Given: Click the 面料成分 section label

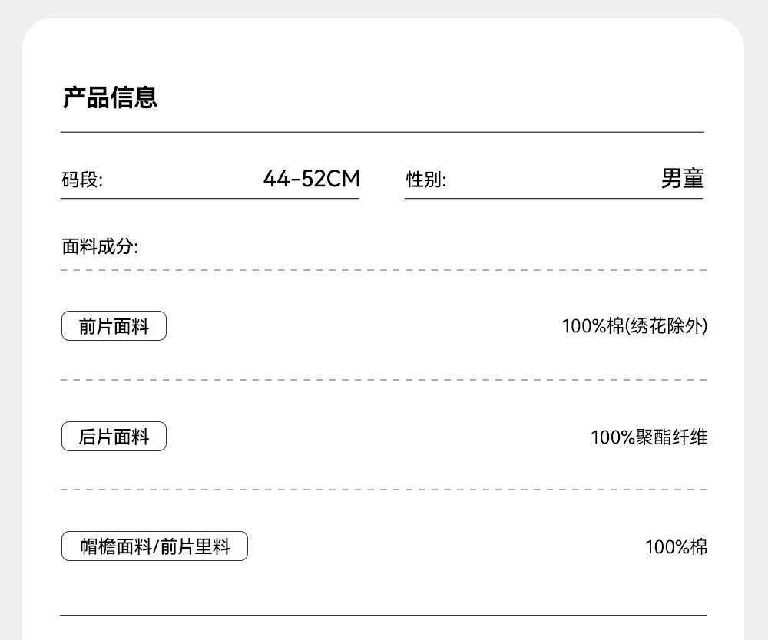Looking at the screenshot, I should tap(100, 247).
